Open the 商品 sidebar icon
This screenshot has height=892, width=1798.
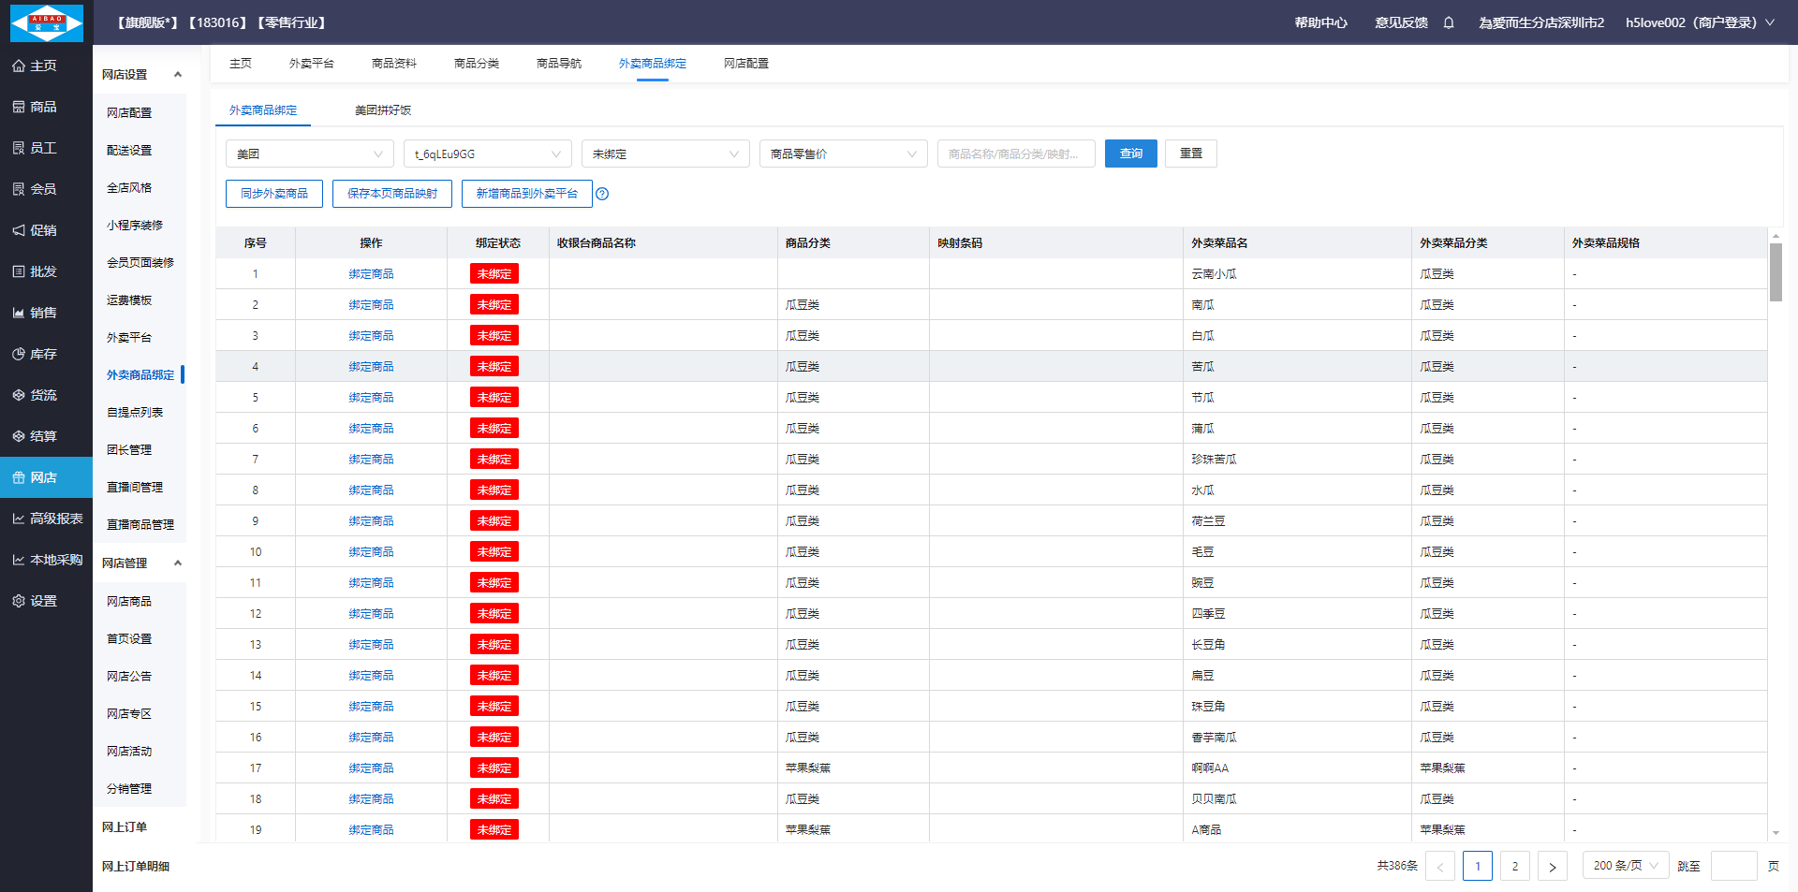pyautogui.click(x=18, y=107)
